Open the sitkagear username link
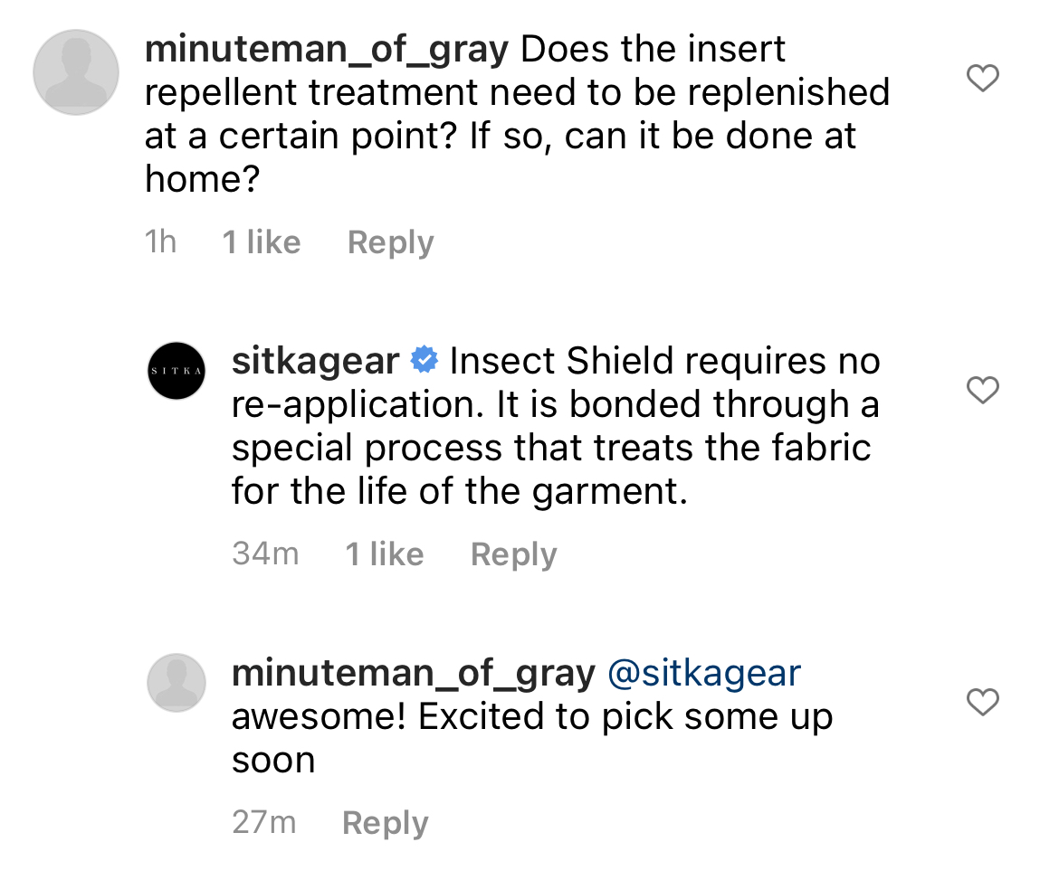Screen dimensions: 1059x880 (x=315, y=361)
